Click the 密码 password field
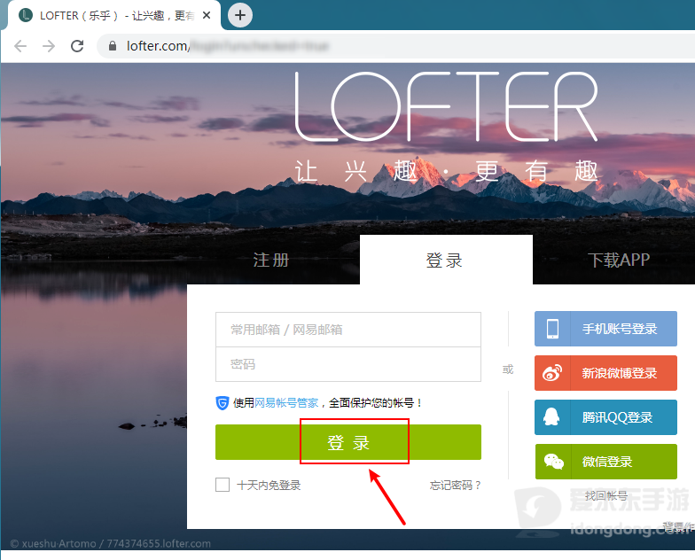The width and height of the screenshot is (695, 560). (347, 364)
